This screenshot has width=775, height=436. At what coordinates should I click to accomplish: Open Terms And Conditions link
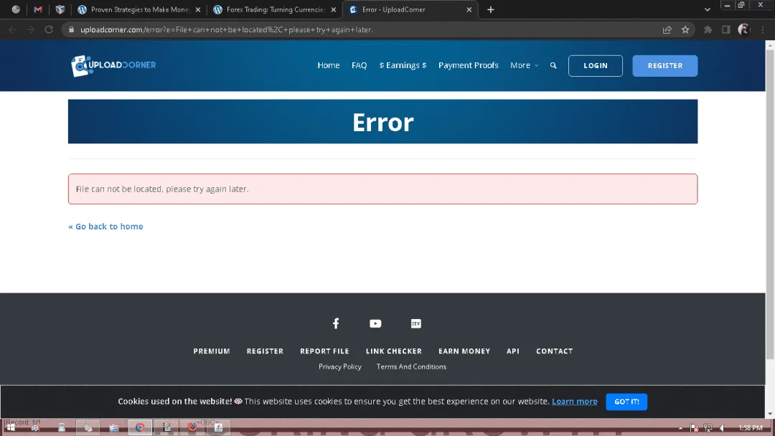pos(411,366)
